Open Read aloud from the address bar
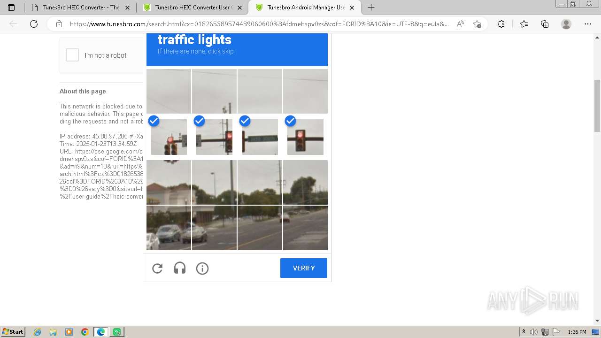Viewport: 601px width, 338px height. coord(460,24)
